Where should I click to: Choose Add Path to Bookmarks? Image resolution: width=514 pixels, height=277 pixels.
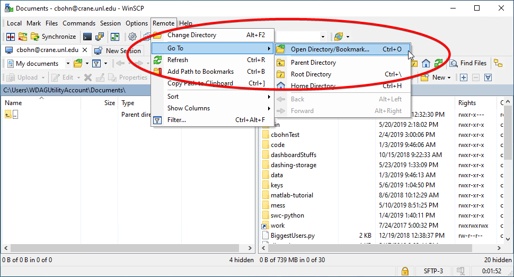pyautogui.click(x=212, y=72)
